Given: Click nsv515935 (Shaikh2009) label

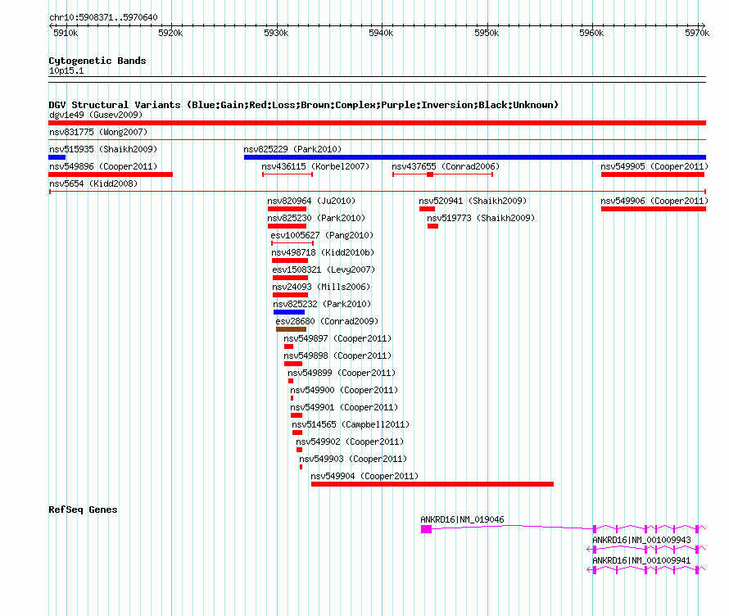Looking at the screenshot, I should [x=103, y=149].
